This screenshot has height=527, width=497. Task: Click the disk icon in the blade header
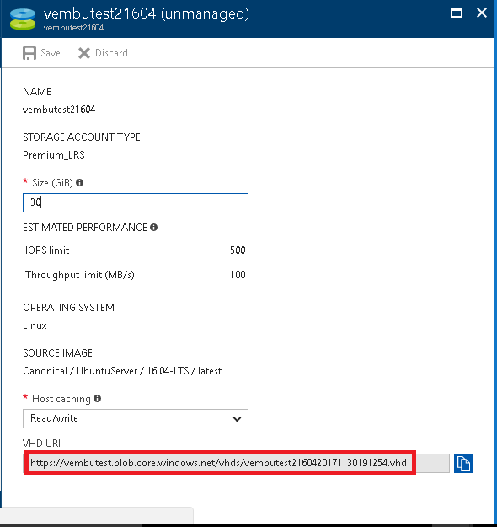click(23, 19)
